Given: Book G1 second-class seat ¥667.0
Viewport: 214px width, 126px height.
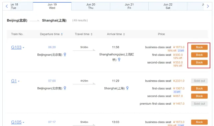Looking at the screenshot, I should click(x=199, y=96).
